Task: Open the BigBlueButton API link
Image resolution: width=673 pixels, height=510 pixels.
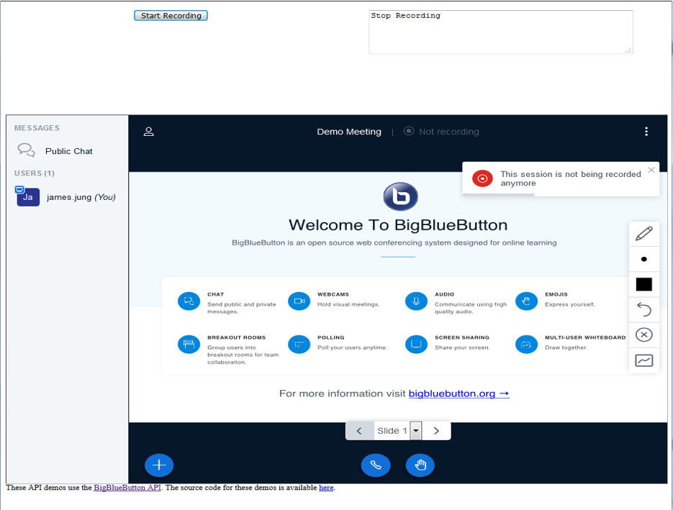Action: pyautogui.click(x=127, y=488)
